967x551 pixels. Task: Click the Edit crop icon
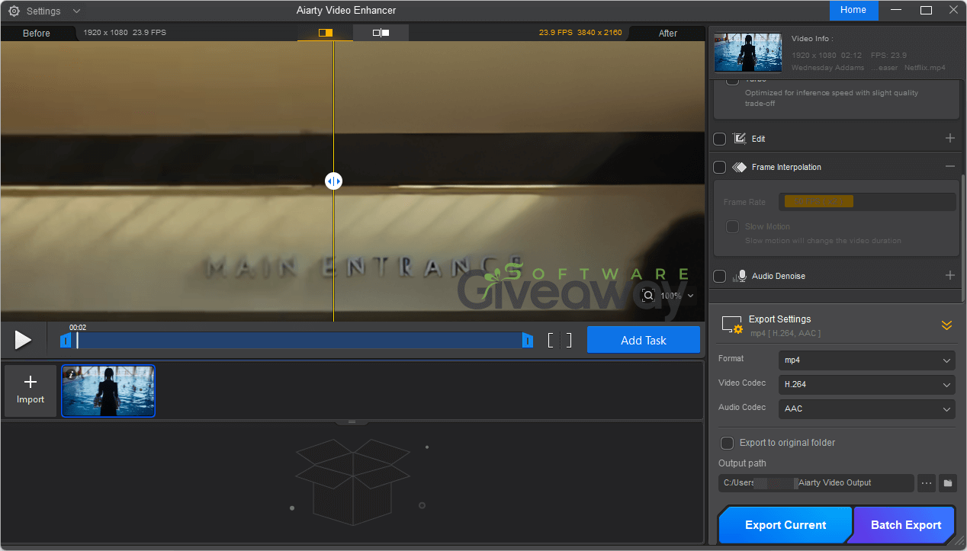pyautogui.click(x=739, y=139)
